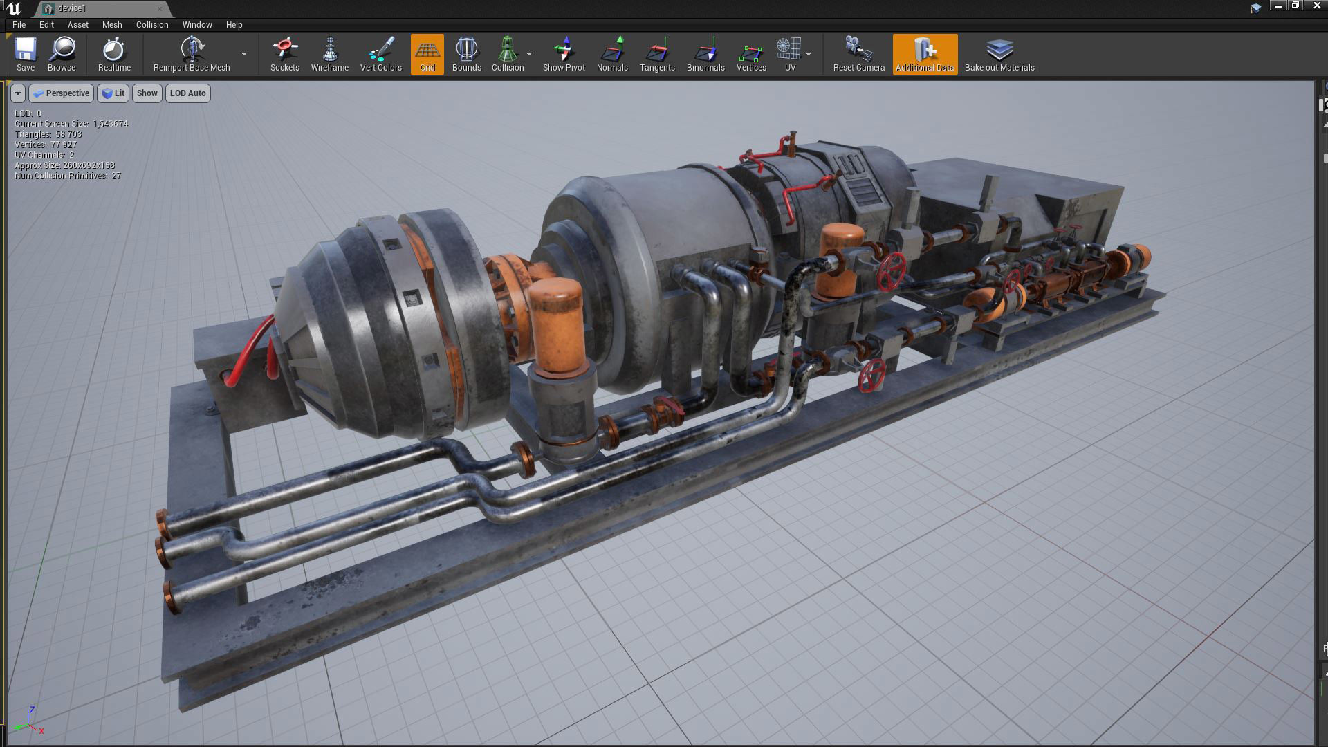Viewport: 1328px width, 747px height.
Task: Click the Num Collision Primitives text
Action: 68,176
